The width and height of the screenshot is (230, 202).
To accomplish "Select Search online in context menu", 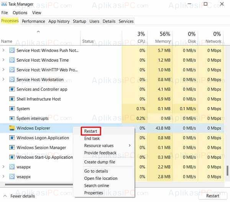I will [x=97, y=186].
